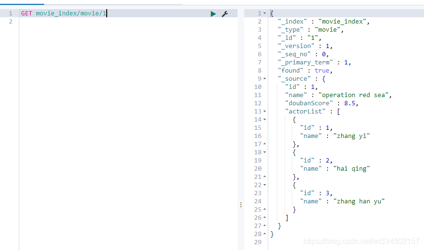Collapse the _source object at line 9
Image resolution: width=424 pixels, height=250 pixels.
[x=265, y=79]
